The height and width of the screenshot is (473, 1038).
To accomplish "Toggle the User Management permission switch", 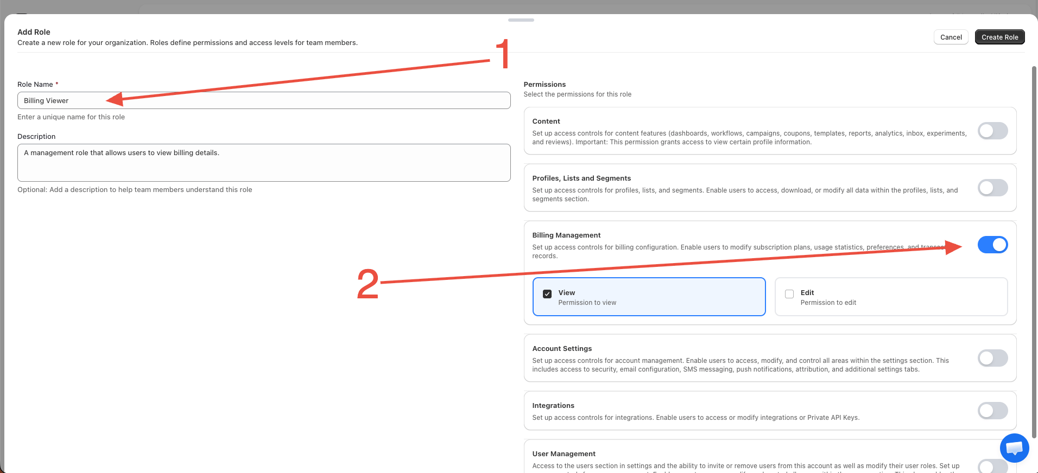I will tap(993, 466).
